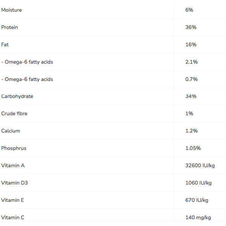226x226 pixels.
Task: Click the Vitamin D3 label
Action: [14, 183]
